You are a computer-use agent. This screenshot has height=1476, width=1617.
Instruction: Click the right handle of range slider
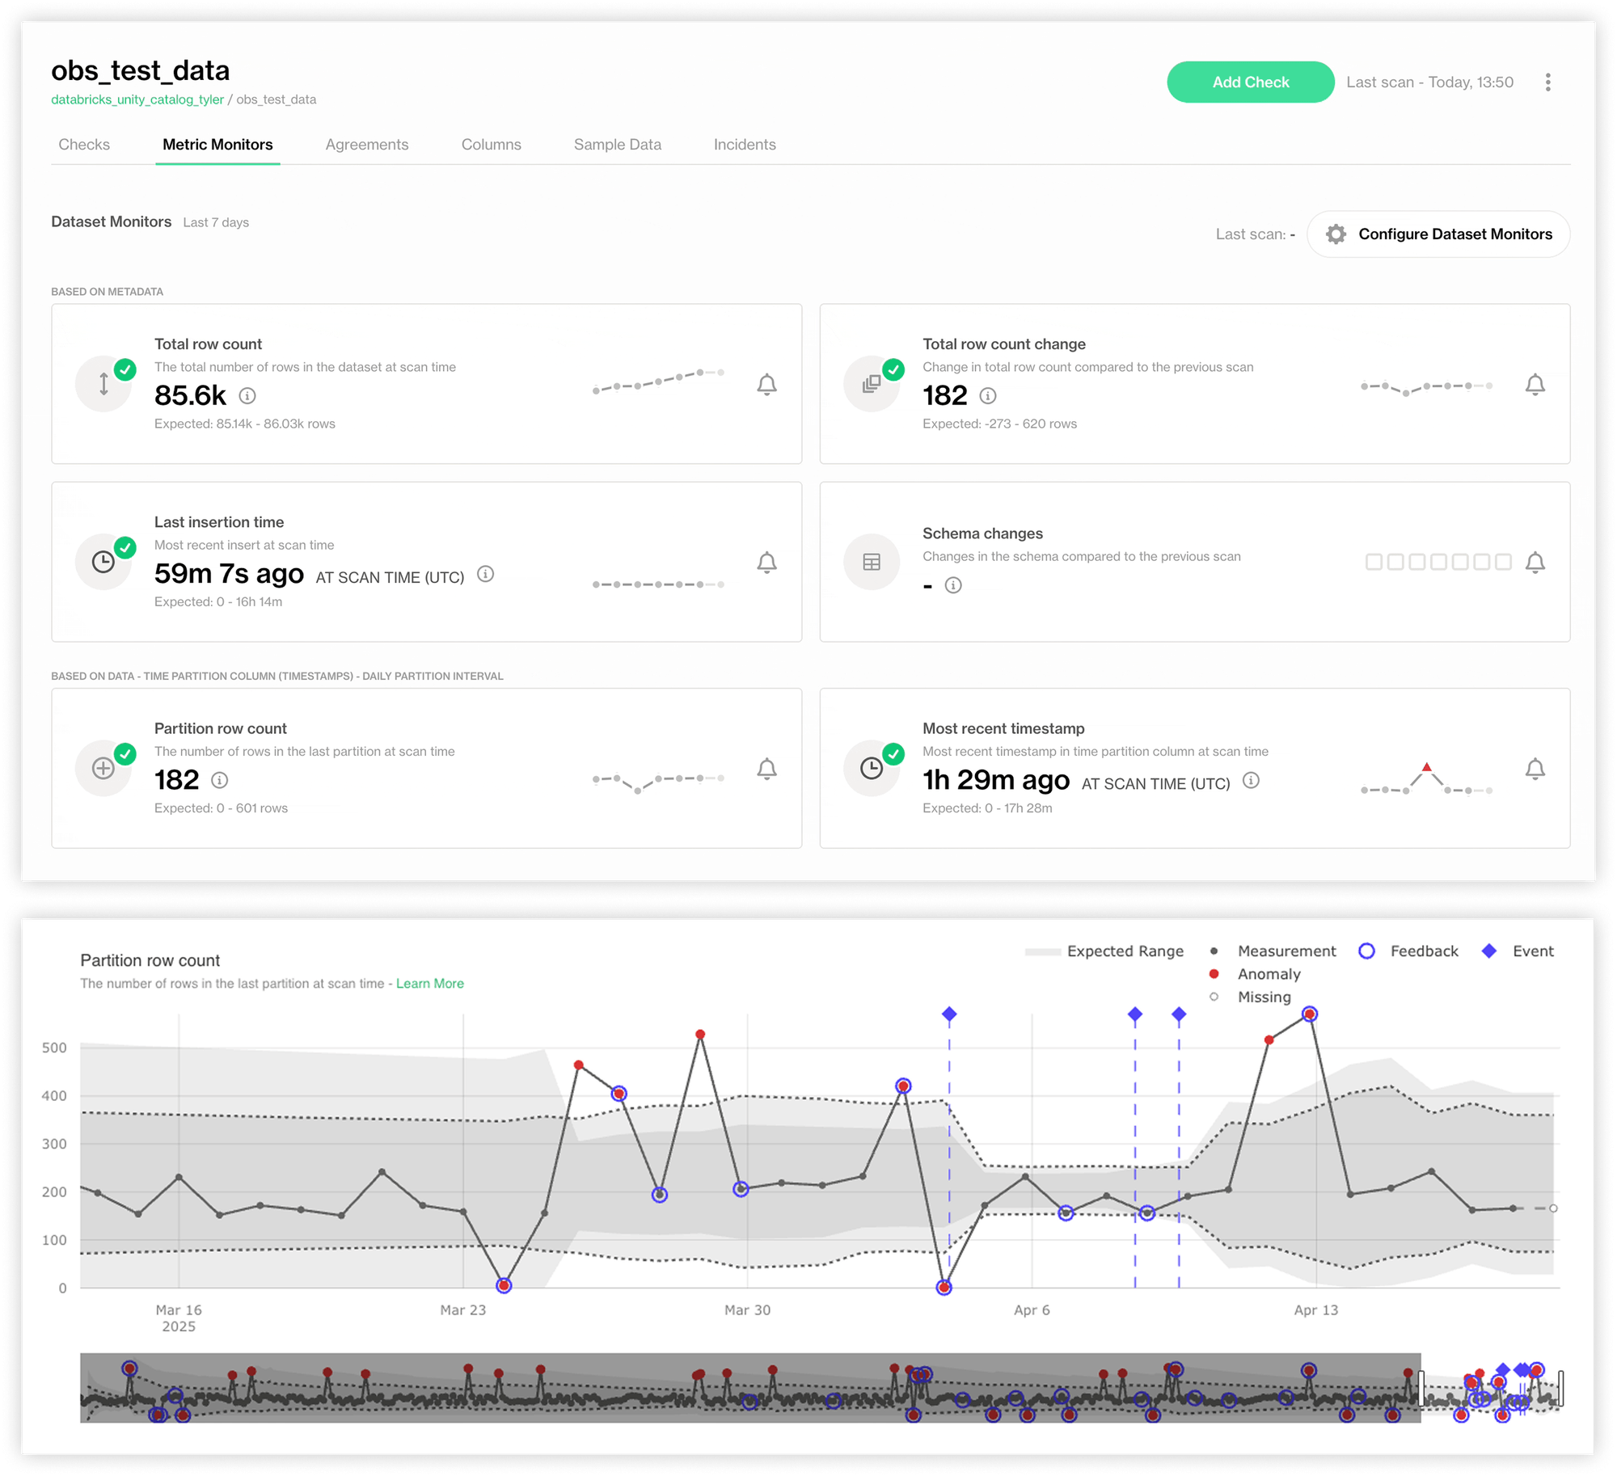point(1560,1388)
